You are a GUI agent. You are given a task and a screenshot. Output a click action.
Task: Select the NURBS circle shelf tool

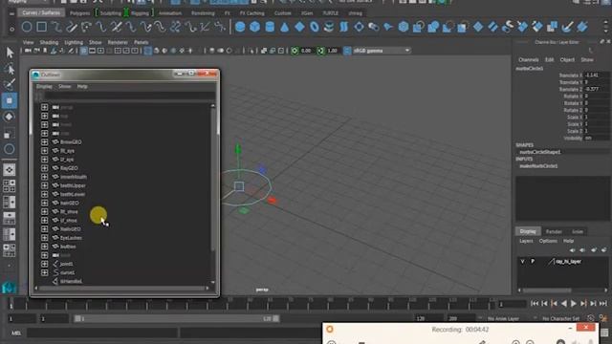pos(27,27)
